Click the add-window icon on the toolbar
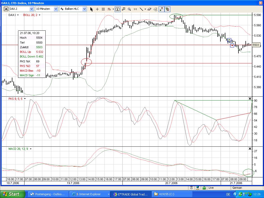This screenshot has height=198, width=264. pos(123,9)
